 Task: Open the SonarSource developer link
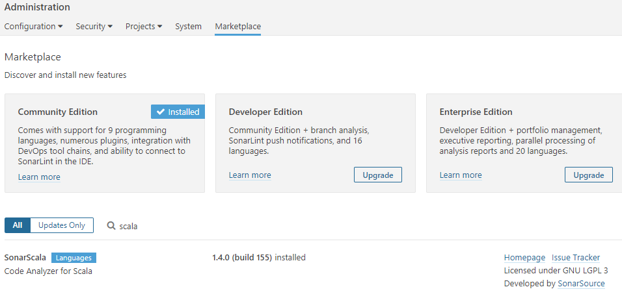pyautogui.click(x=581, y=284)
